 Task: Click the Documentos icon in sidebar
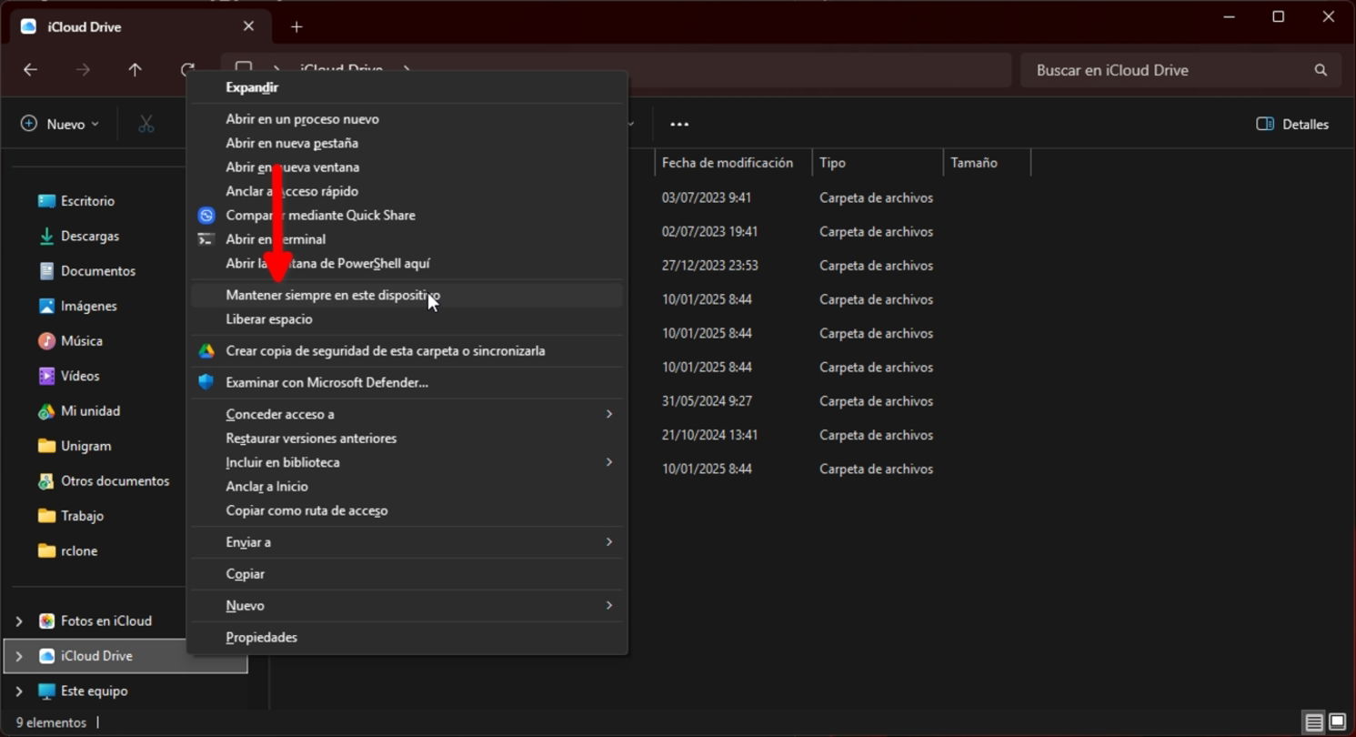[46, 271]
